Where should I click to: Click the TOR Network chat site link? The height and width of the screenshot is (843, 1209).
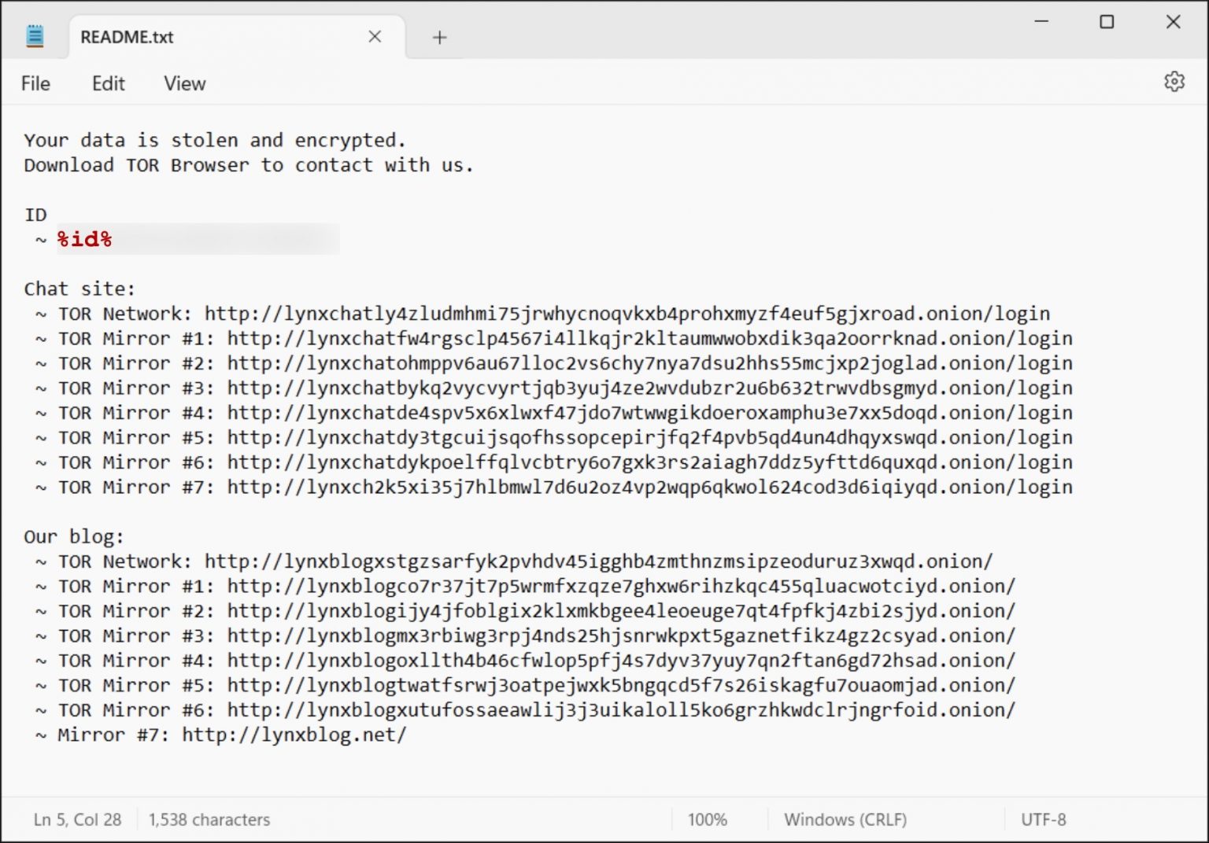click(x=626, y=313)
